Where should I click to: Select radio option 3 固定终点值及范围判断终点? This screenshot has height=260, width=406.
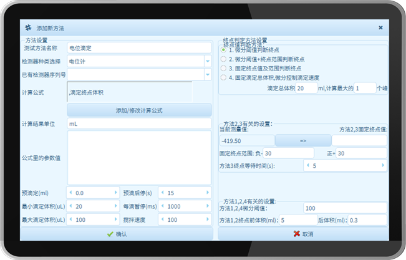click(x=224, y=68)
